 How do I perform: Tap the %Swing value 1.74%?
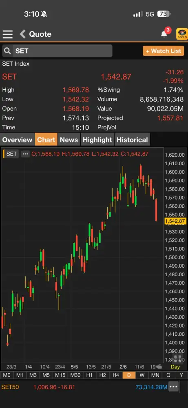[x=173, y=90]
